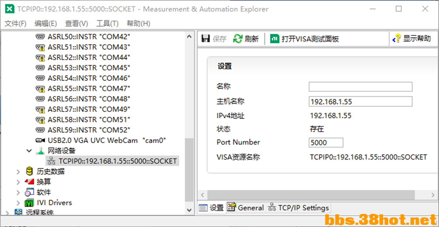Screen dimensions: 439x227
Task: Click the settings pane horizontal scrollbar thumb
Action: tap(311, 195)
